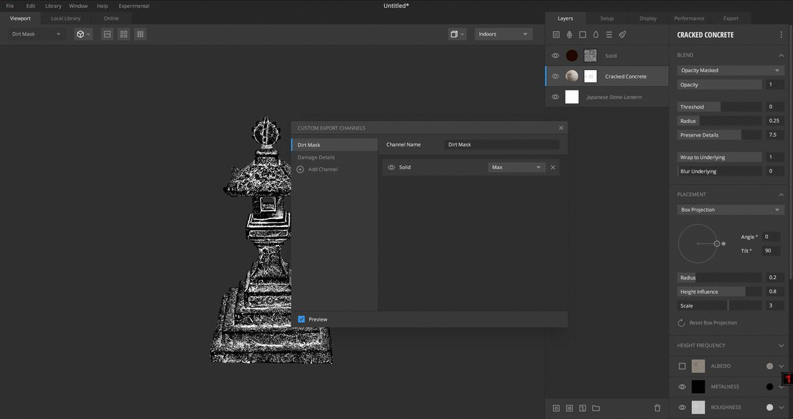The height and width of the screenshot is (419, 793).
Task: Click the Opacity slider
Action: tap(720, 84)
